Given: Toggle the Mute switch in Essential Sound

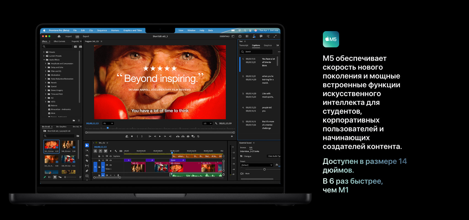Looking at the screenshot, I should 242,174.
